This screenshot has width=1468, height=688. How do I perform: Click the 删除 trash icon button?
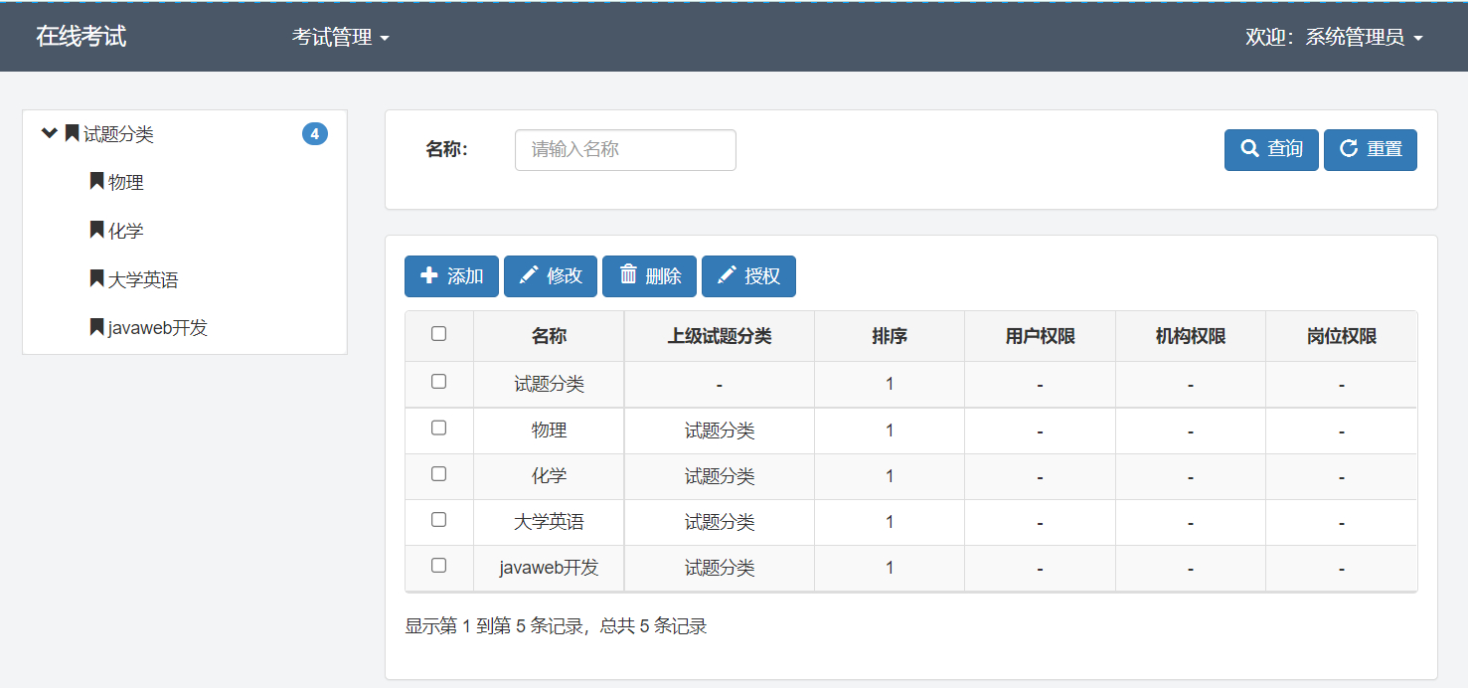tap(649, 276)
